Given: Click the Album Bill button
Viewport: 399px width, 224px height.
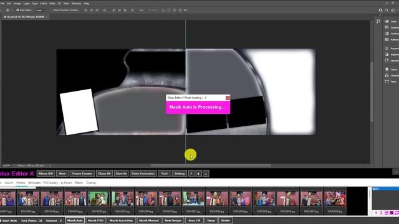Looking at the screenshot, I should 46,174.
